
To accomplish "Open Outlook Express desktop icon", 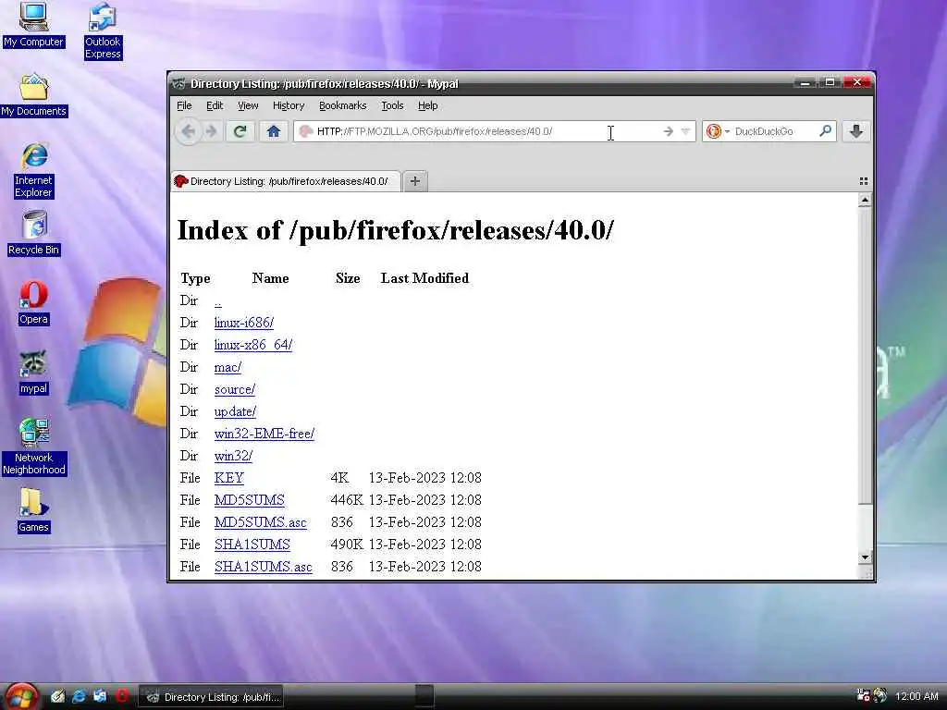I will pos(103,31).
